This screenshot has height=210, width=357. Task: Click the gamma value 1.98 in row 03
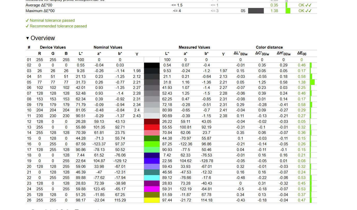[x=137, y=71]
